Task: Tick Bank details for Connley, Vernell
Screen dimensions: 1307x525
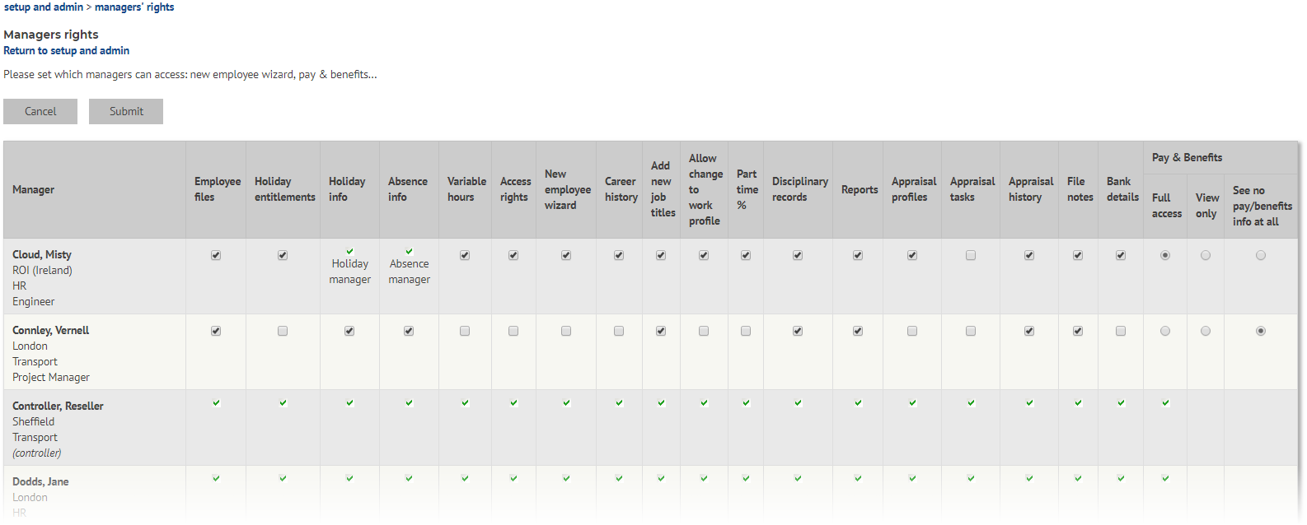Action: 1121,331
